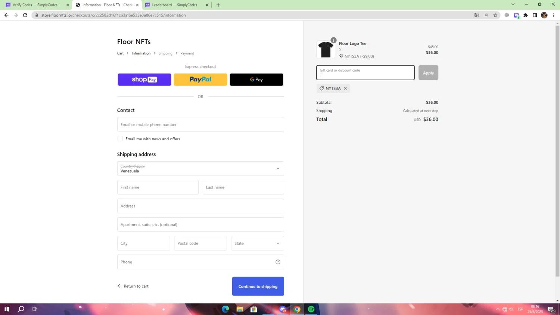Click the Phone field help icon
The width and height of the screenshot is (560, 315).
278,262
